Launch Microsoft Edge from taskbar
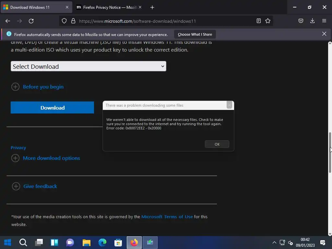 pos(102,243)
